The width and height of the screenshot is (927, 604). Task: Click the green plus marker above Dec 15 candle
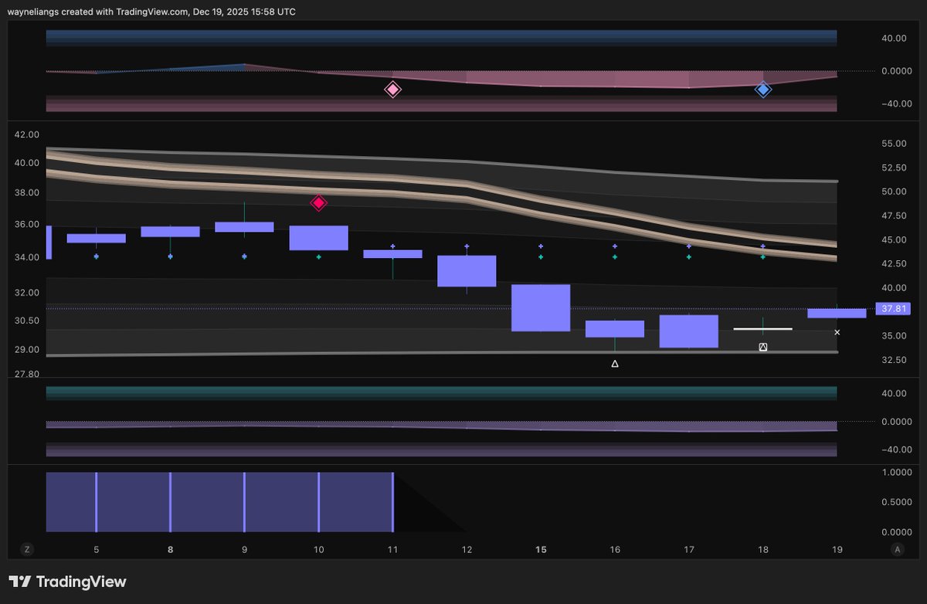pyautogui.click(x=541, y=256)
